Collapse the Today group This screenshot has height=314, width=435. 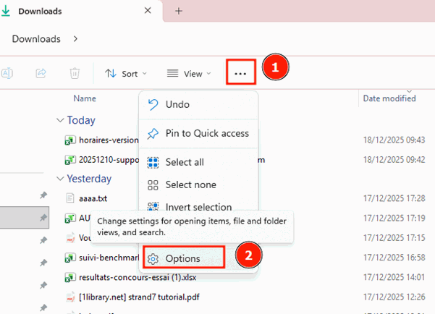point(59,121)
